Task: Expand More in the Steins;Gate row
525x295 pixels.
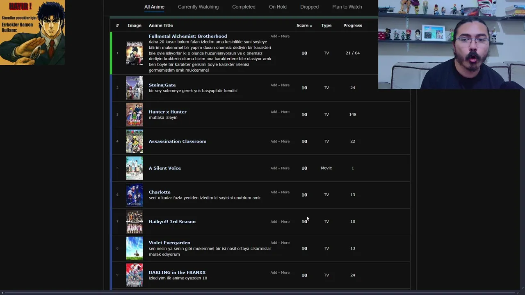Action: coord(285,85)
